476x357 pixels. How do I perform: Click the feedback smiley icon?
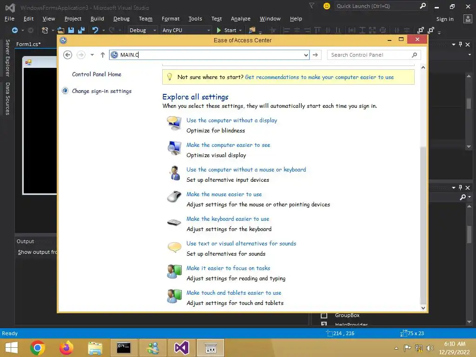pos(327,6)
